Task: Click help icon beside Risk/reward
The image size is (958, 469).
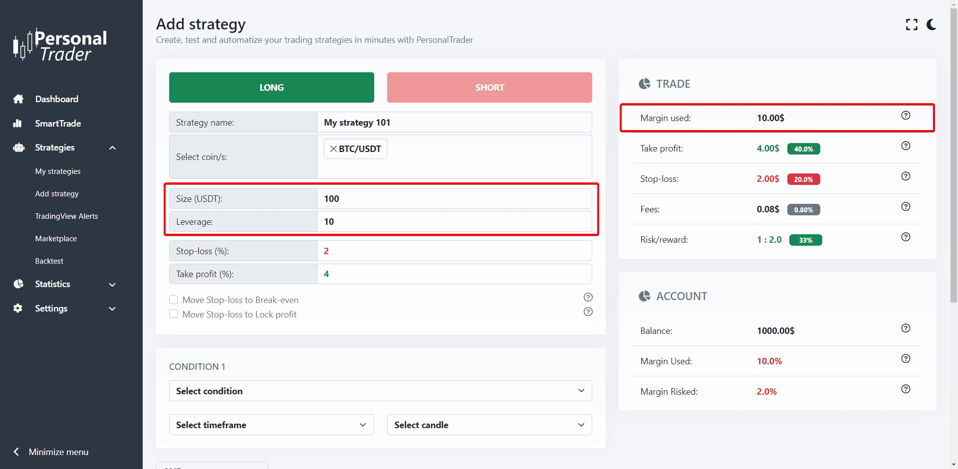Action: tap(906, 237)
